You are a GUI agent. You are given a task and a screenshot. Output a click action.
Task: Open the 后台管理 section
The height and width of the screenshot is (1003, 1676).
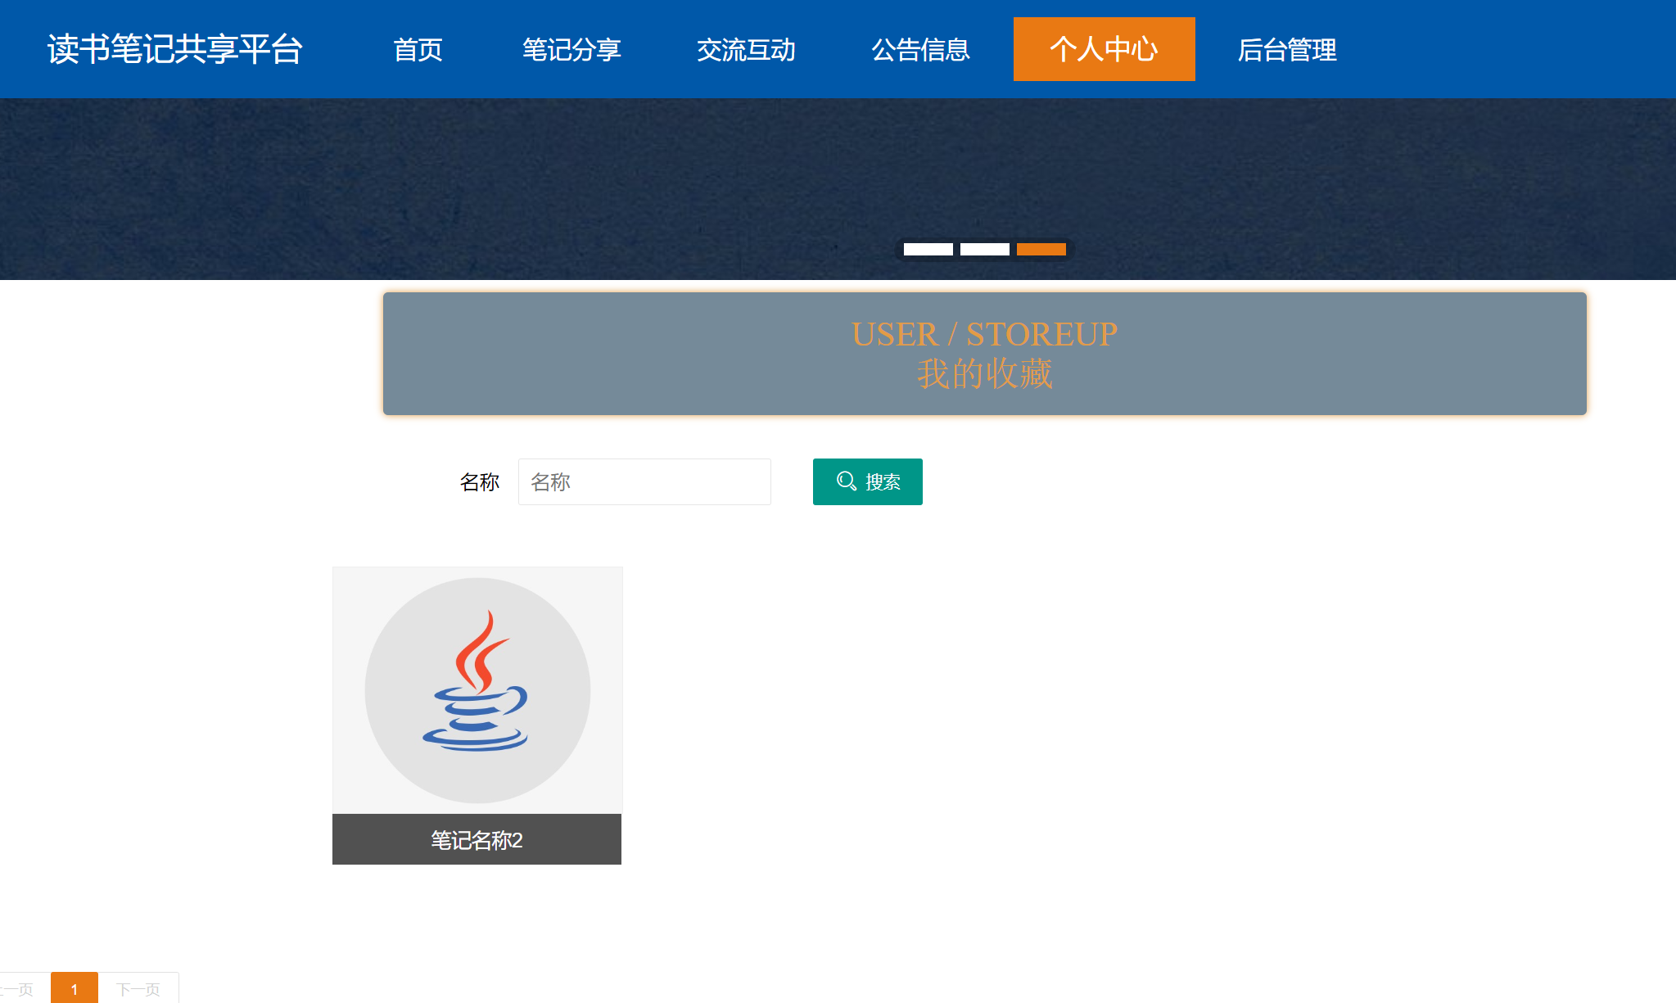click(1285, 49)
